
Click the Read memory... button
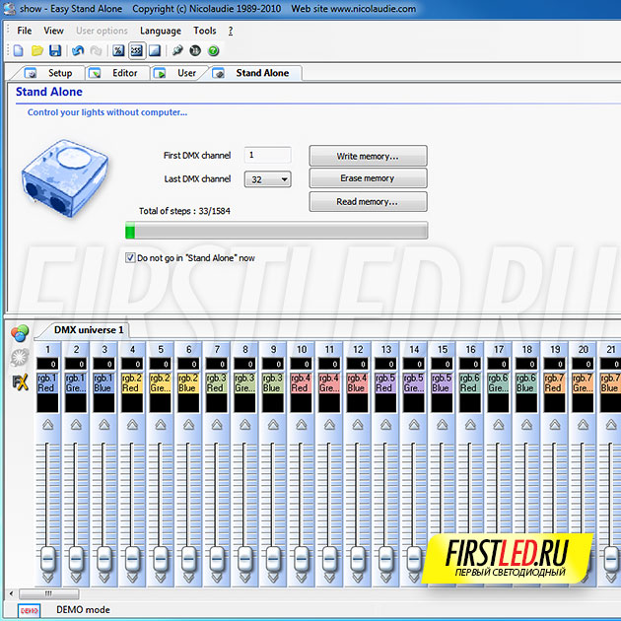click(368, 202)
